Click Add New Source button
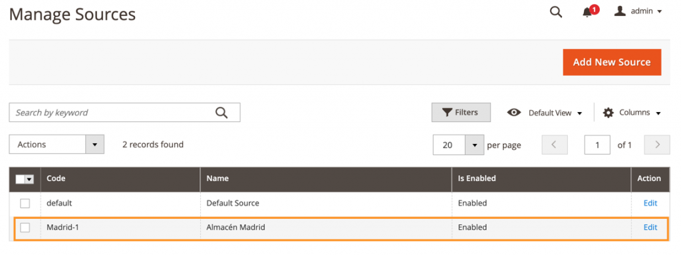This screenshot has width=681, height=256. tap(612, 62)
